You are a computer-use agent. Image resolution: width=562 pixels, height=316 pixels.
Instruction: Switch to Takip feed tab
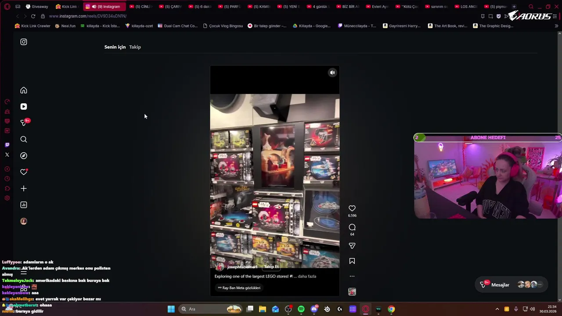[135, 47]
